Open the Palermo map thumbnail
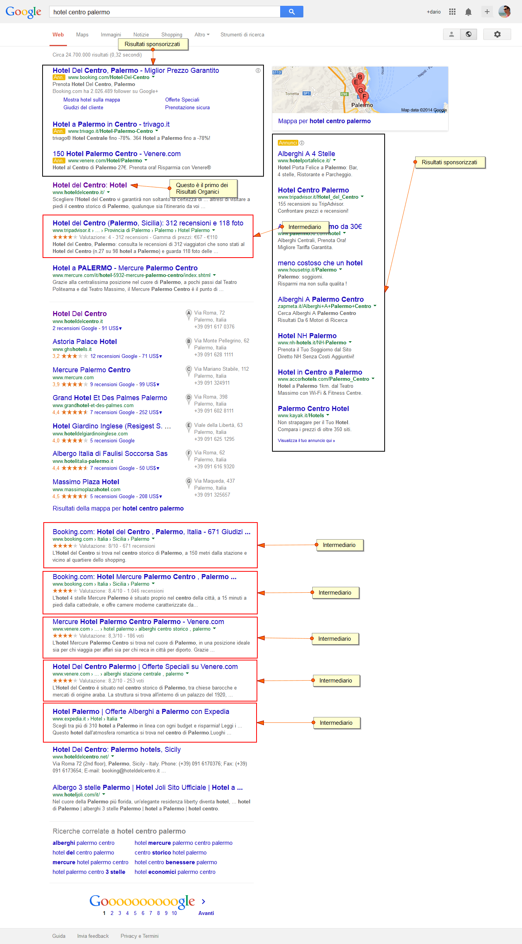Viewport: 522px width, 944px height. pyautogui.click(x=360, y=90)
